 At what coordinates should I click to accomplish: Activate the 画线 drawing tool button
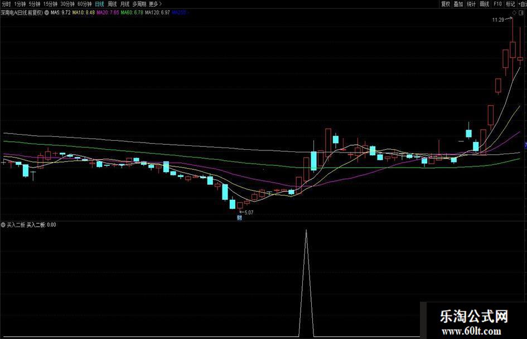coord(484,4)
